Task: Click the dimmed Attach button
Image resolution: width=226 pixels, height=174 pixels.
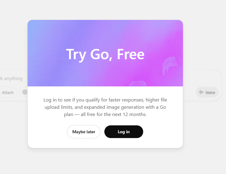Action: click(8, 92)
